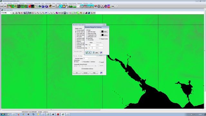Open the File menu
This screenshot has height=116, width=206.
[x=2, y=4]
